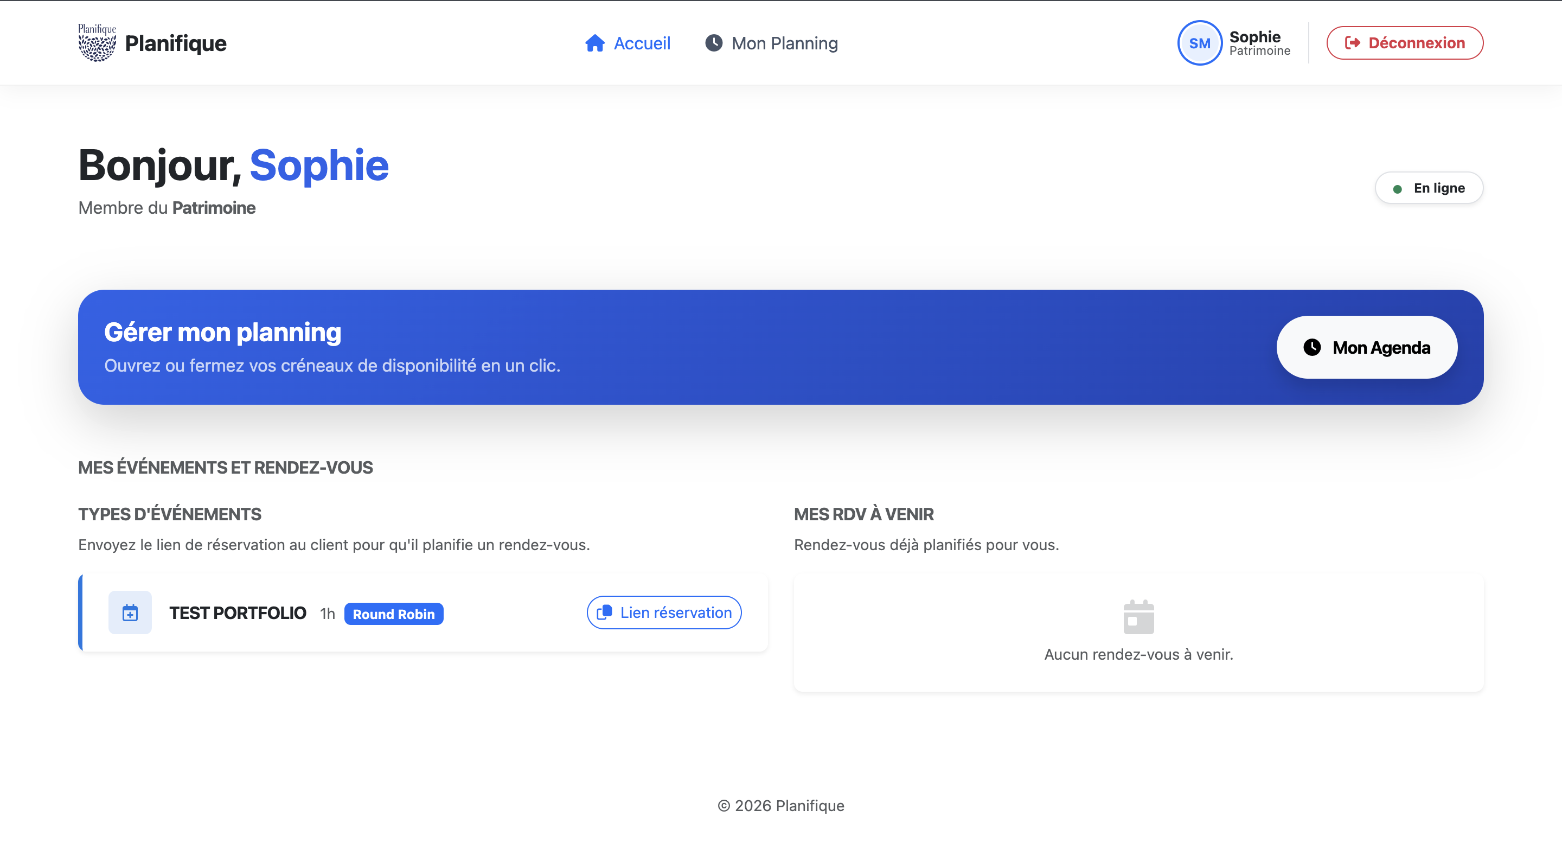This screenshot has height=842, width=1562.
Task: Click the TYPES D'ÉVÉNEMENTS heading
Action: (170, 514)
